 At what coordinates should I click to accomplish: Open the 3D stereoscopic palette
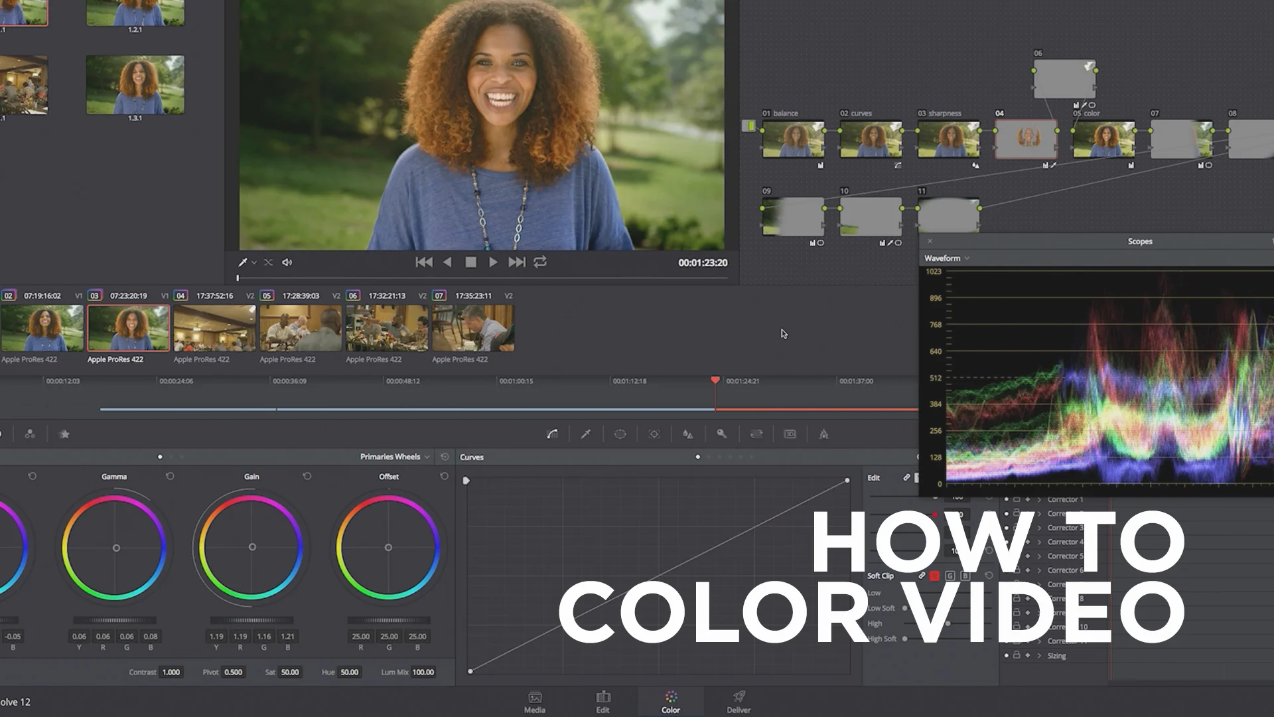pyautogui.click(x=790, y=434)
